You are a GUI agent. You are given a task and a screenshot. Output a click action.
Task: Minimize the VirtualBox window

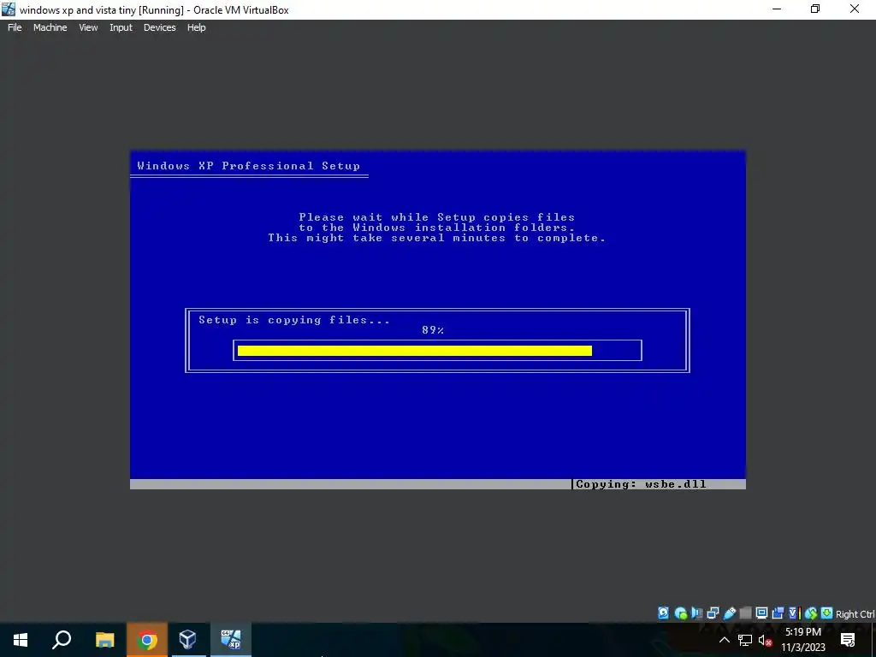(x=777, y=9)
